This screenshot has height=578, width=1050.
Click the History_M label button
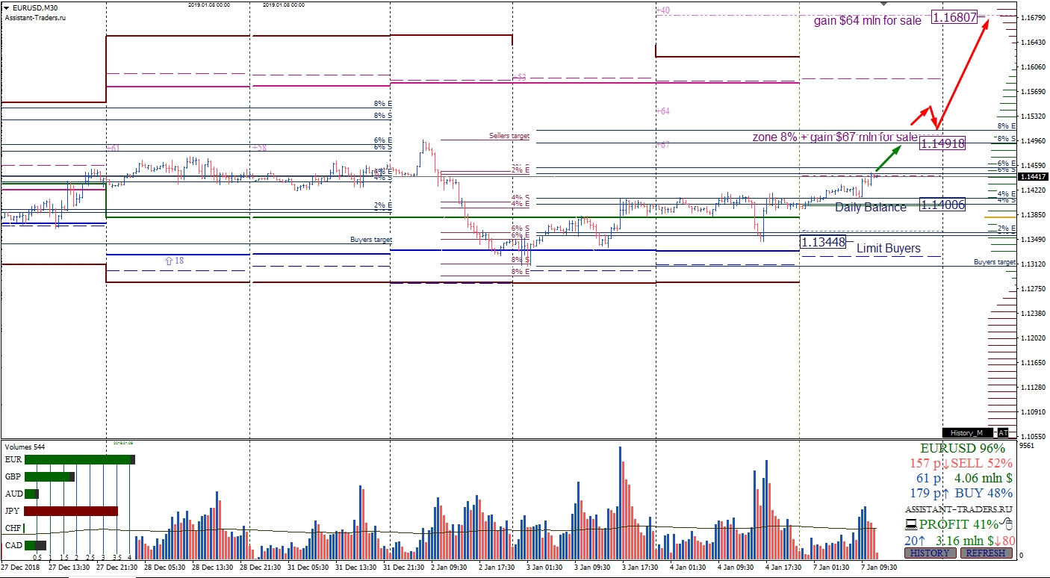coord(969,433)
